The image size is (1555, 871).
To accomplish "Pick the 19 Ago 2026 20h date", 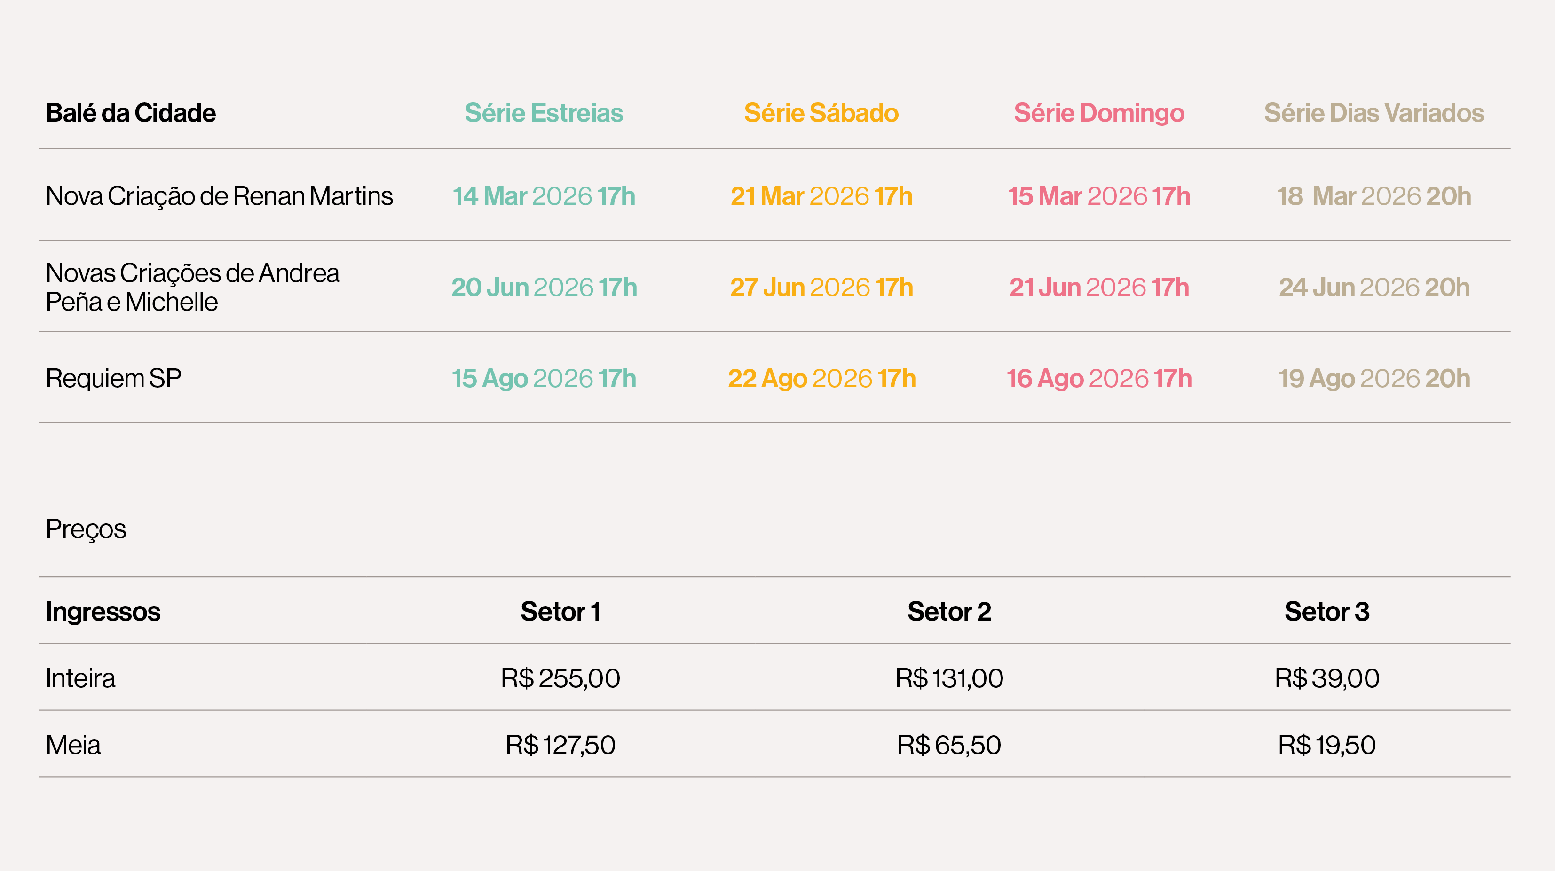I will point(1374,378).
